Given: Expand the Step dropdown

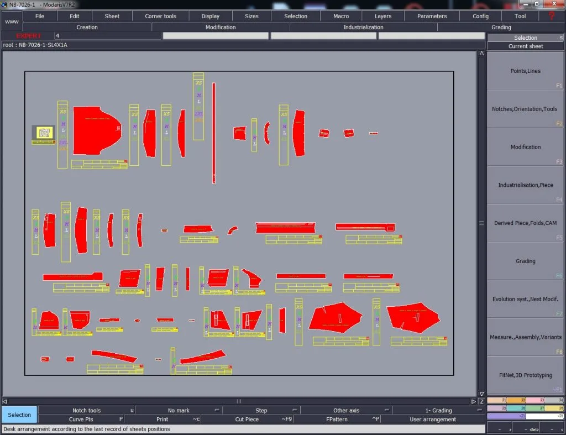Looking at the screenshot, I should [x=261, y=411].
